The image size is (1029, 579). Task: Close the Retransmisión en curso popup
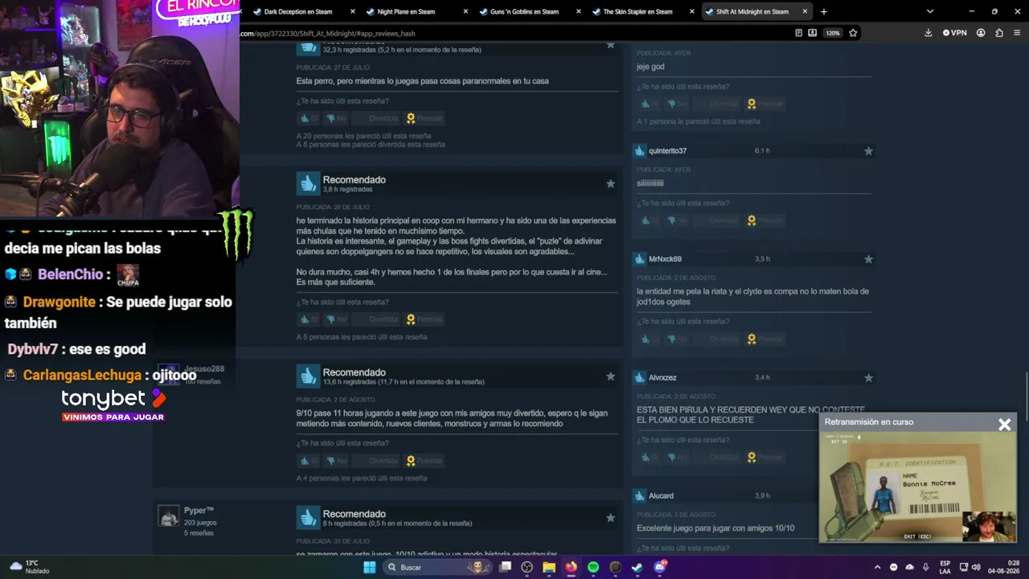[x=1004, y=425]
